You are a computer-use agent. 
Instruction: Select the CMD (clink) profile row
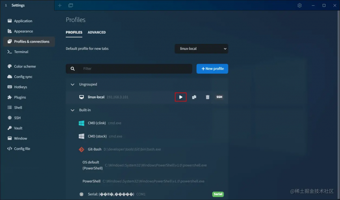147,123
